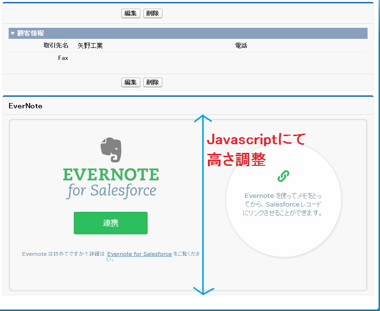Open the Evernote for Salesforce link
This screenshot has height=311, width=380.
[139, 254]
